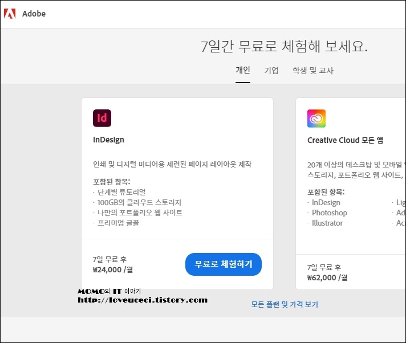Click Photoshop in the included apps list

click(330, 213)
